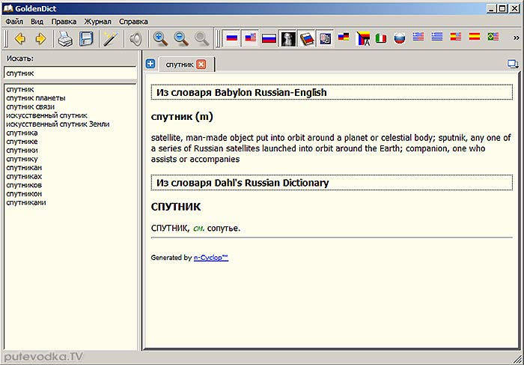Go forward with the right arrow icon
This screenshot has height=365, width=524.
(40, 39)
